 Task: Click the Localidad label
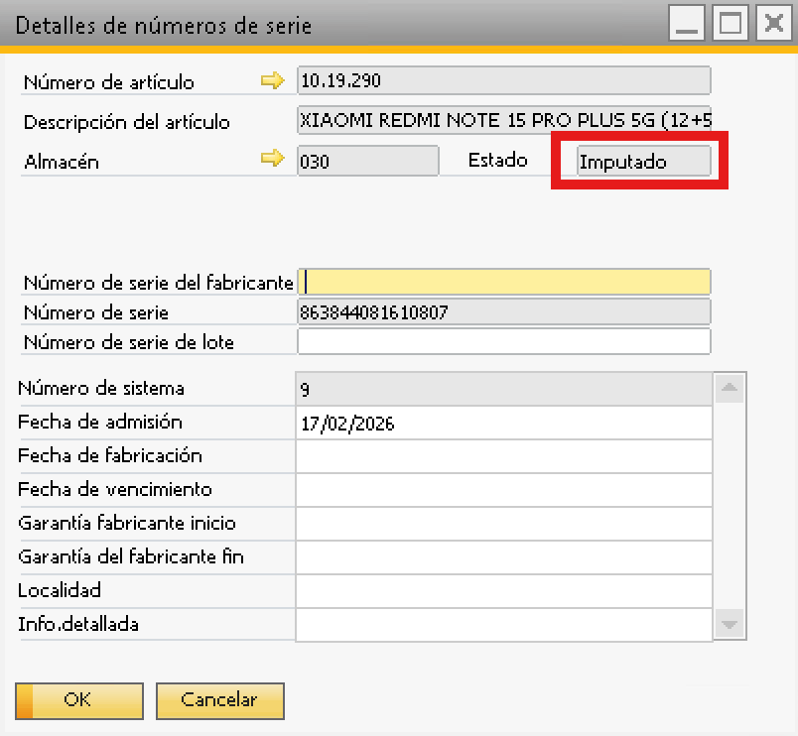pos(59,590)
